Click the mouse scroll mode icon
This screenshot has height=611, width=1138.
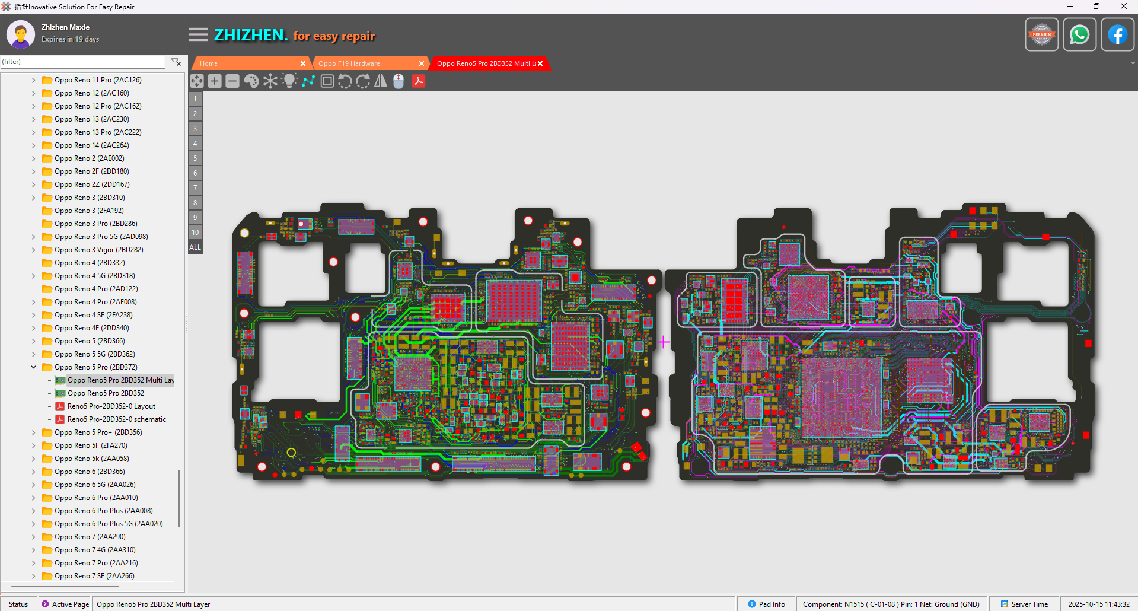point(399,81)
